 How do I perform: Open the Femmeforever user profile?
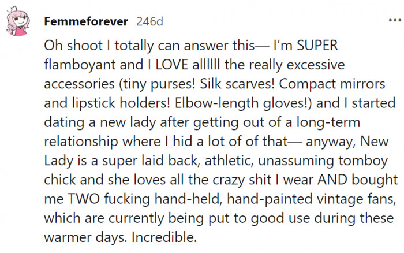[86, 21]
